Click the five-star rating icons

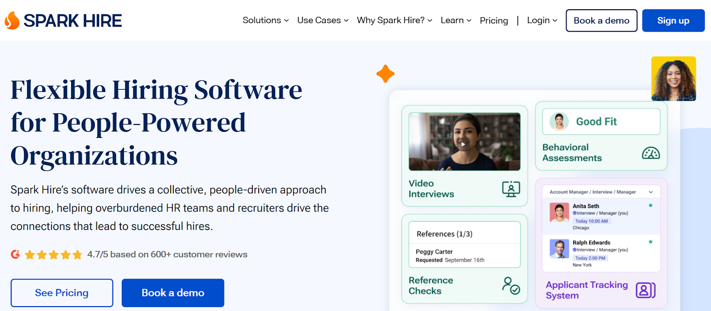point(54,255)
